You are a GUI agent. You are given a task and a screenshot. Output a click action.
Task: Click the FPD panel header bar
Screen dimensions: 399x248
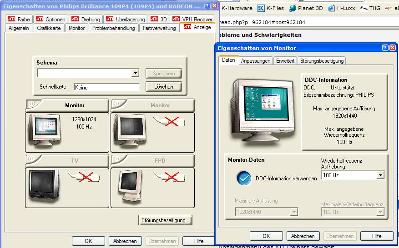point(153,160)
